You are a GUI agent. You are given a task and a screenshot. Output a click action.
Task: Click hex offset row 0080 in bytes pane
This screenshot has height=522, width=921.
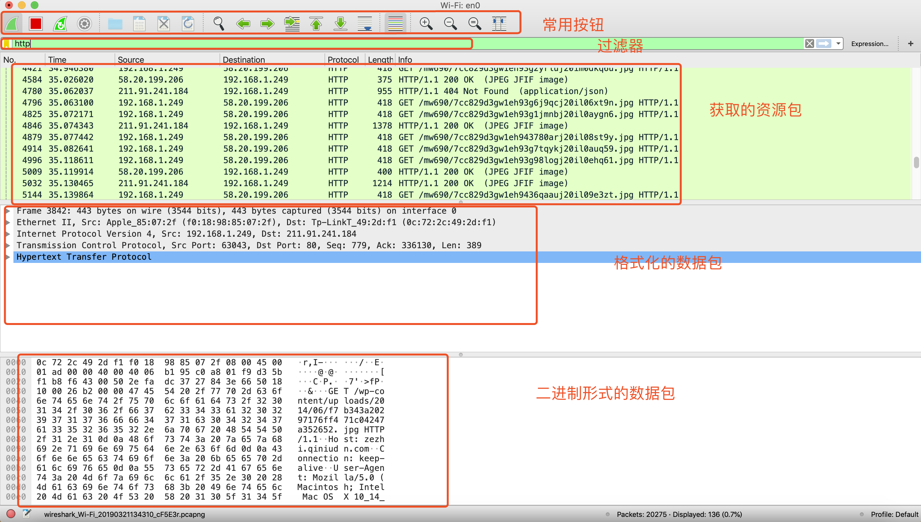pyautogui.click(x=16, y=439)
